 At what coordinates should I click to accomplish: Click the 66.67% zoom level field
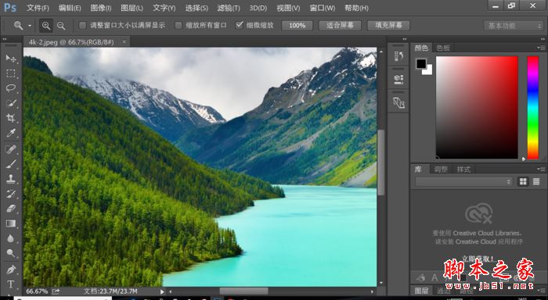tap(37, 291)
